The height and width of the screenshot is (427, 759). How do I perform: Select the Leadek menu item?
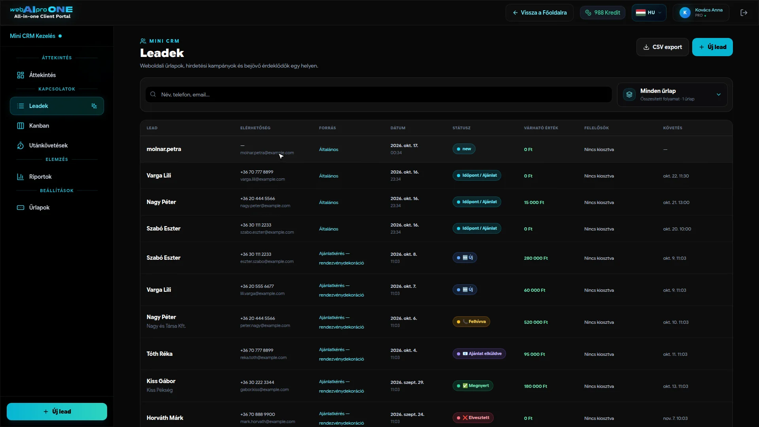(x=57, y=106)
